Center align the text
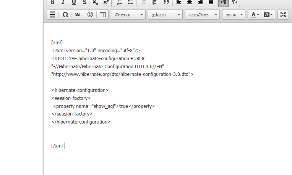This screenshot has height=175, width=292. pos(190,2)
